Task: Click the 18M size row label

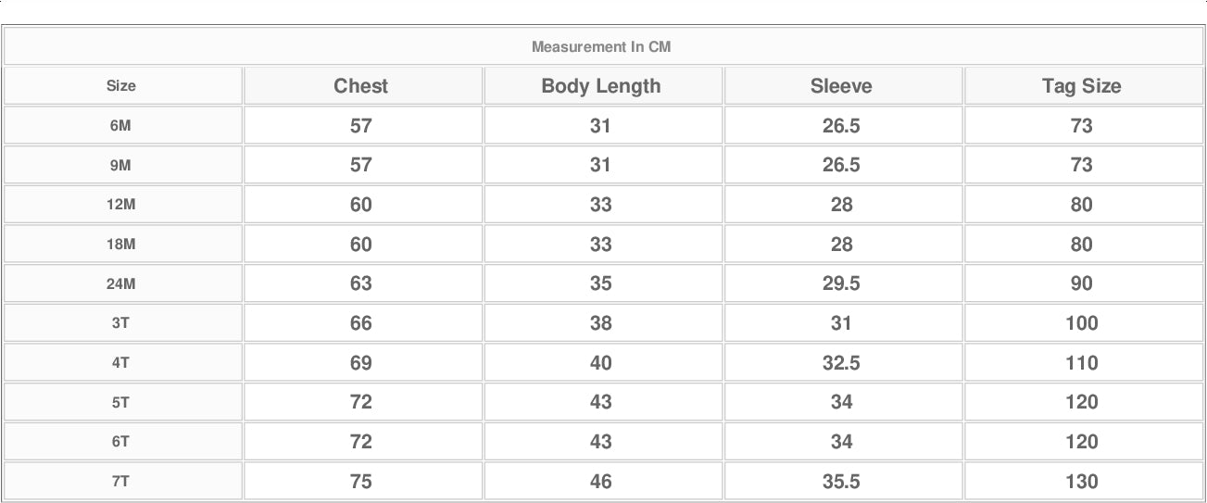Action: (x=120, y=245)
